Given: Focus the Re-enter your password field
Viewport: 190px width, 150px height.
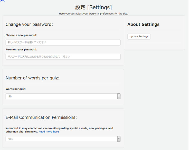Looking at the screenshot, I should tap(63, 57).
